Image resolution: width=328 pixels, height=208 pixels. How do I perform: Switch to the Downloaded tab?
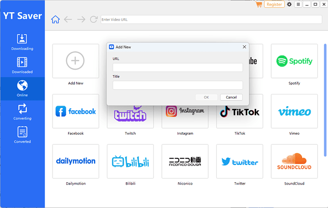click(22, 65)
